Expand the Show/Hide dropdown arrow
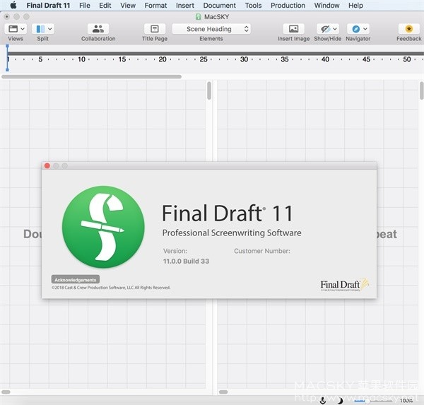The height and width of the screenshot is (405, 424). (335, 29)
